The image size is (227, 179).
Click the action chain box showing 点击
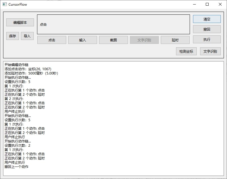point(113,25)
